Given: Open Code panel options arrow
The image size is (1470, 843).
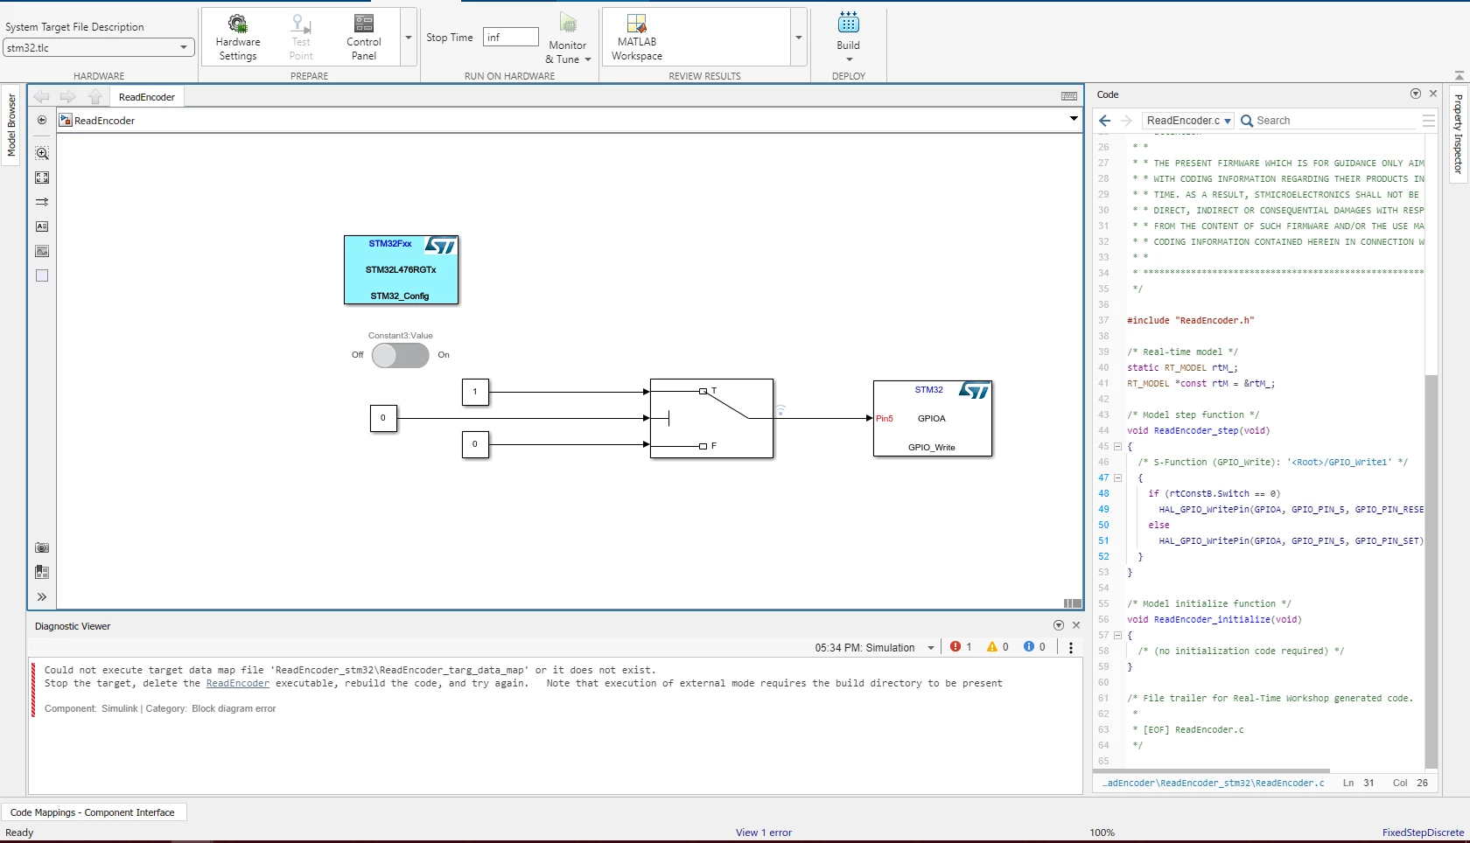Looking at the screenshot, I should point(1416,94).
